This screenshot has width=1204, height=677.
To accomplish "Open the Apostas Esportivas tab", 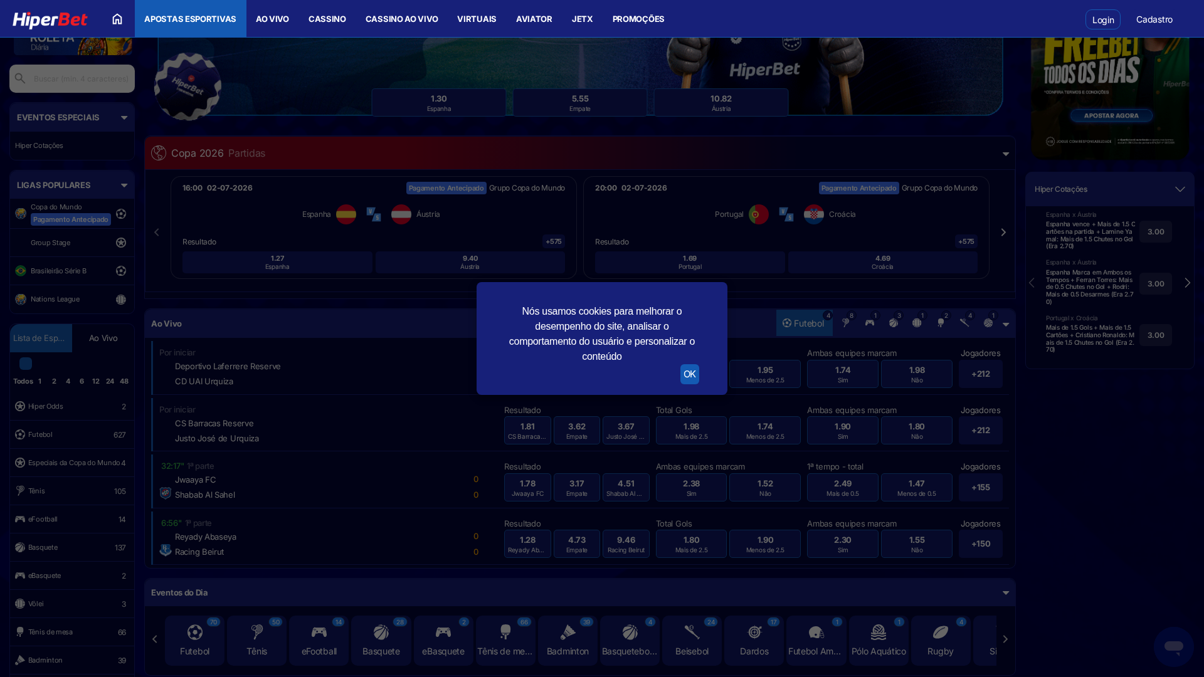I will 191,19.
